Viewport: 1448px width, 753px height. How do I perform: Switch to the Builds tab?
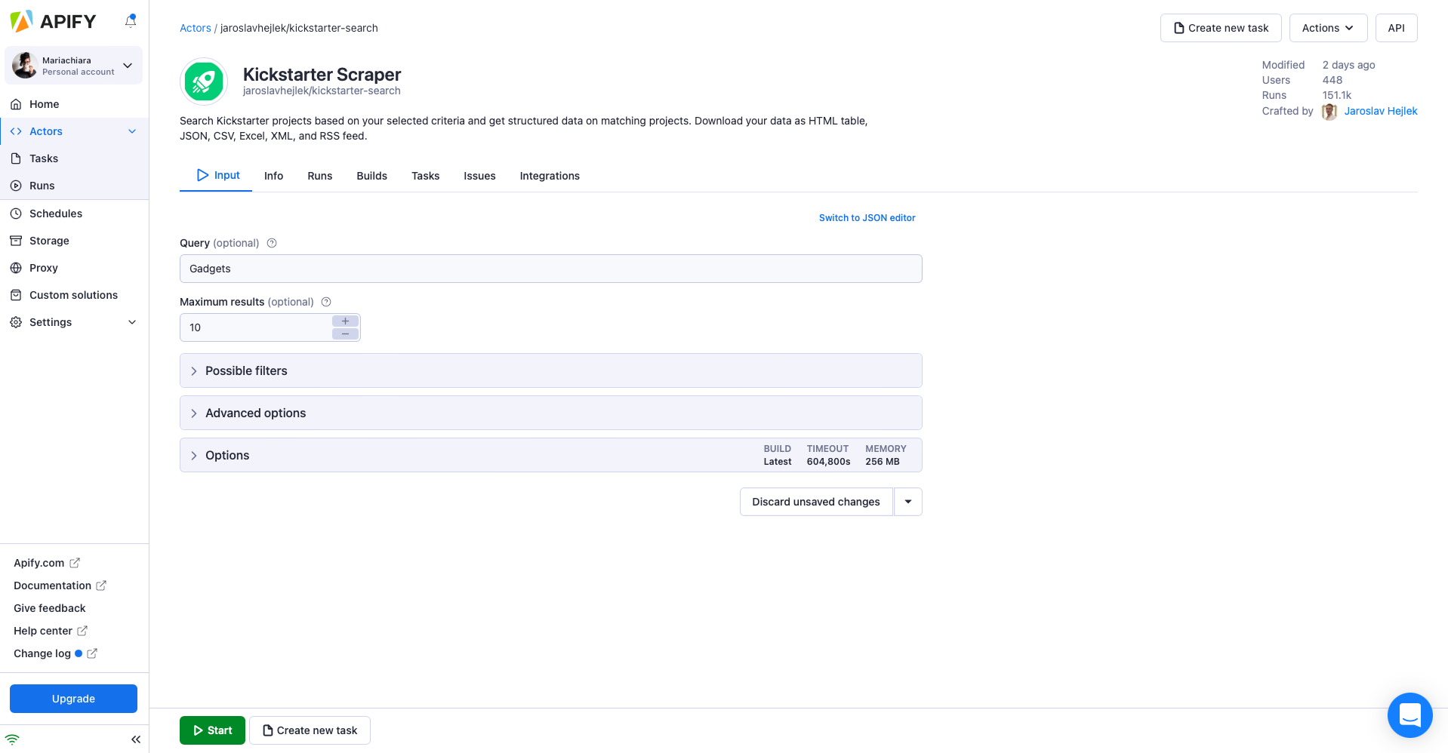coord(371,175)
